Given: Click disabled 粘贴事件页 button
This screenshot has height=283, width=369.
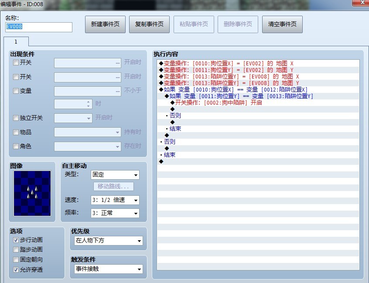Looking at the screenshot, I should point(194,24).
